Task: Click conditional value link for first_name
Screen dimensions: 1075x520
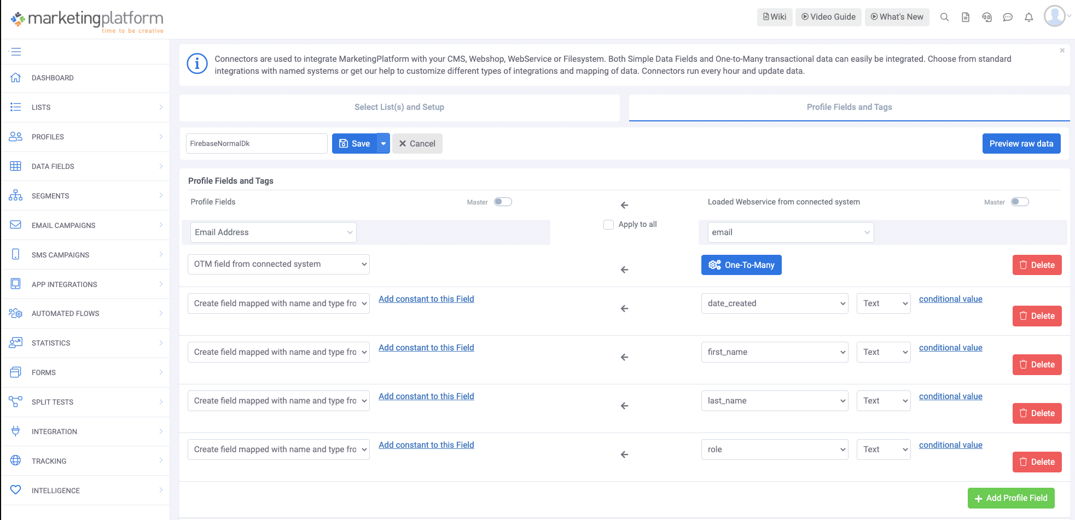Action: tap(950, 348)
